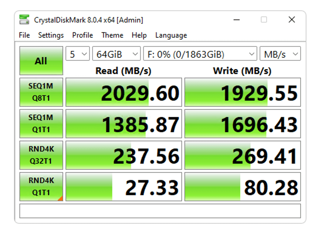Click the SEQ1M Q8T1 read result 2029.60
This screenshot has width=318, height=234.
(124, 92)
